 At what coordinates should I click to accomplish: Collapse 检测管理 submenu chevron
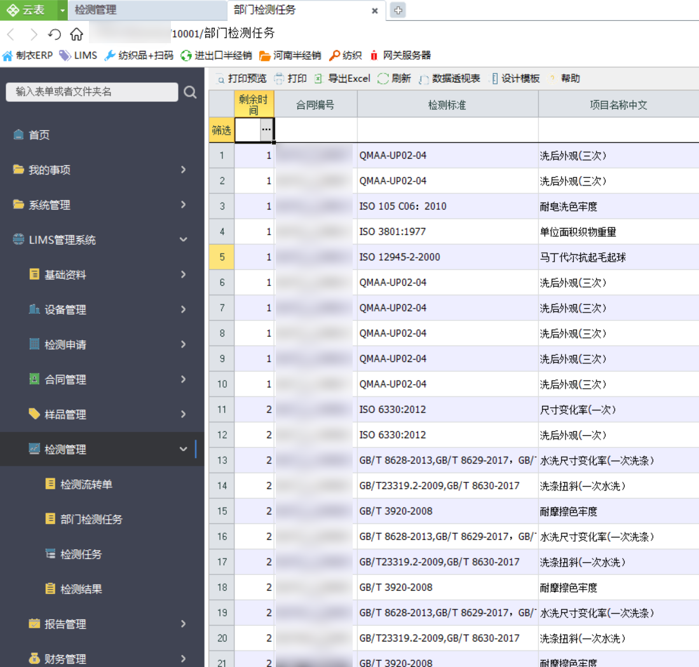tap(183, 449)
